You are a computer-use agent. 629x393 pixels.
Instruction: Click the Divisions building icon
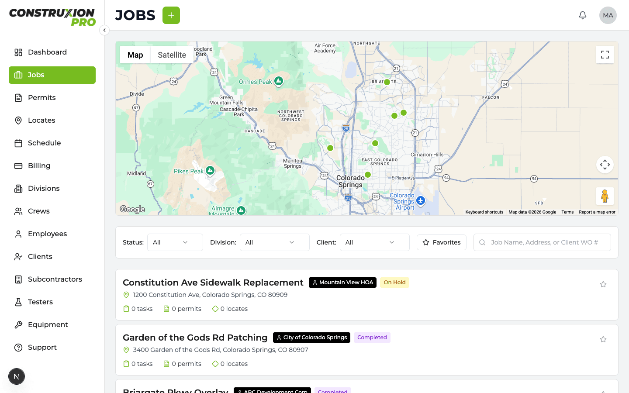pyautogui.click(x=18, y=189)
